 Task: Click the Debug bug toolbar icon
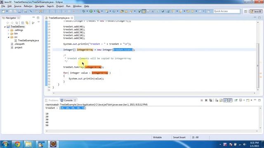pos(84,11)
